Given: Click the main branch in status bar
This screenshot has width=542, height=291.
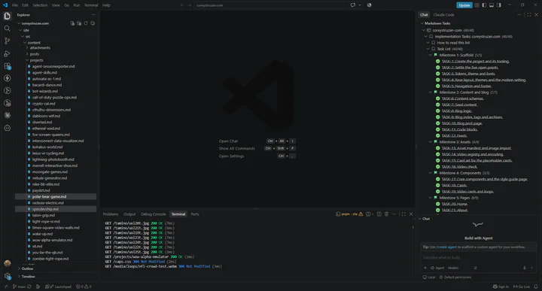Looking at the screenshot, I should (19, 286).
